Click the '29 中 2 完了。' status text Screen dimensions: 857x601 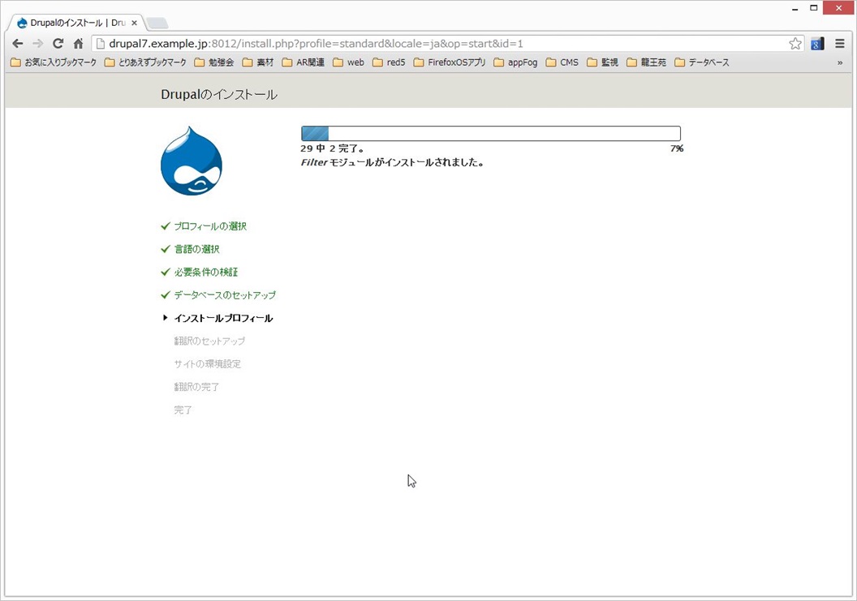[x=332, y=148]
